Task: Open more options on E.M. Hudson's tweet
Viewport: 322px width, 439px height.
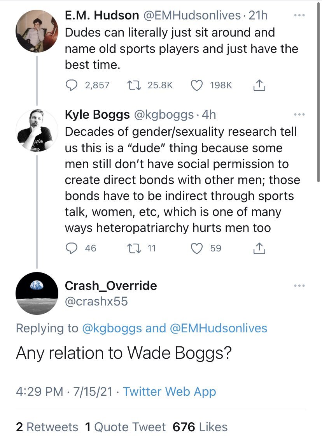Action: [x=299, y=16]
